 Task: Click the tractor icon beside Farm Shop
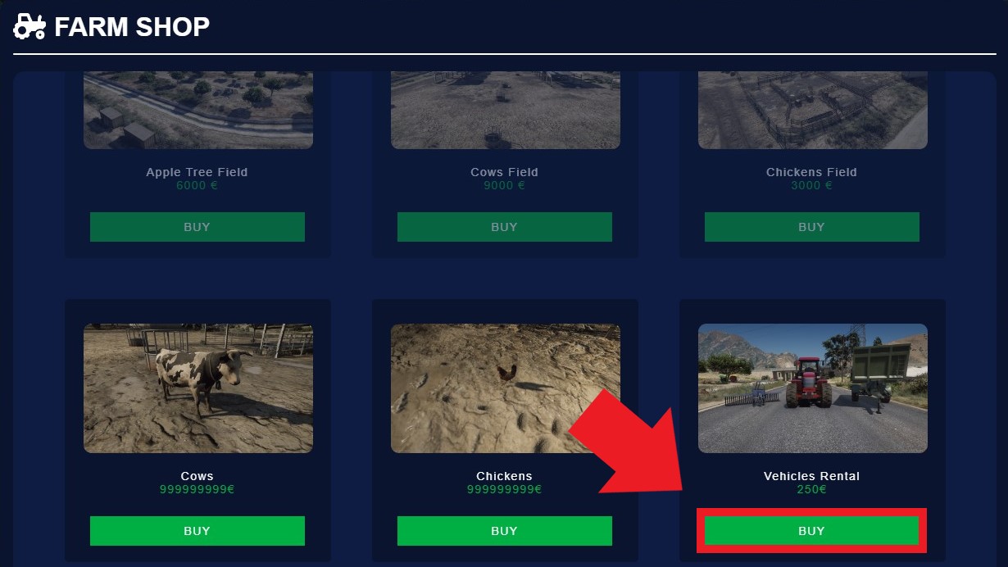coord(30,26)
